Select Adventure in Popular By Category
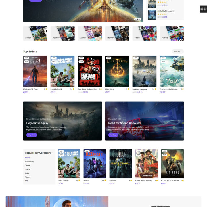 [29, 162]
